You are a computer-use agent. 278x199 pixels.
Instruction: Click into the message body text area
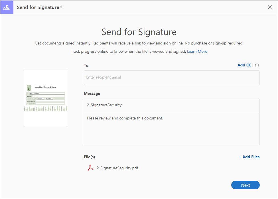pos(172,128)
